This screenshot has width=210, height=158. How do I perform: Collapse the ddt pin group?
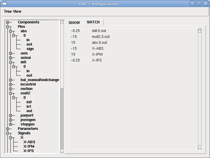tap(11, 62)
